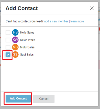Uncheck the Saul Sales checkbox

(8, 55)
